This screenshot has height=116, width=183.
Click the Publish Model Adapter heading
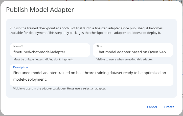[x=40, y=10]
